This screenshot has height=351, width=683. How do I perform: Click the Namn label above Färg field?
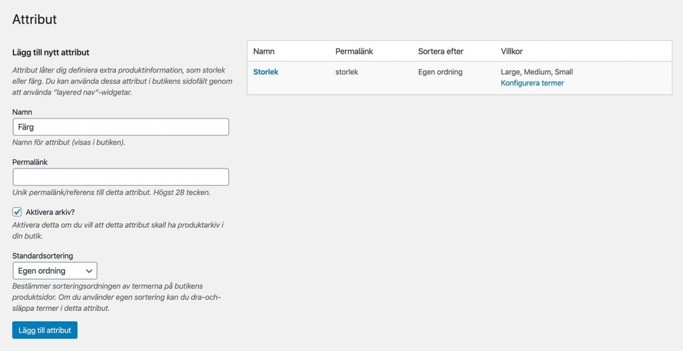click(22, 112)
